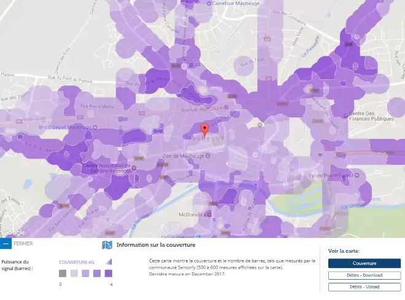Click the Carrefour Maubeuge store marker
Viewport: 405px width, 300px height.
(209, 3)
